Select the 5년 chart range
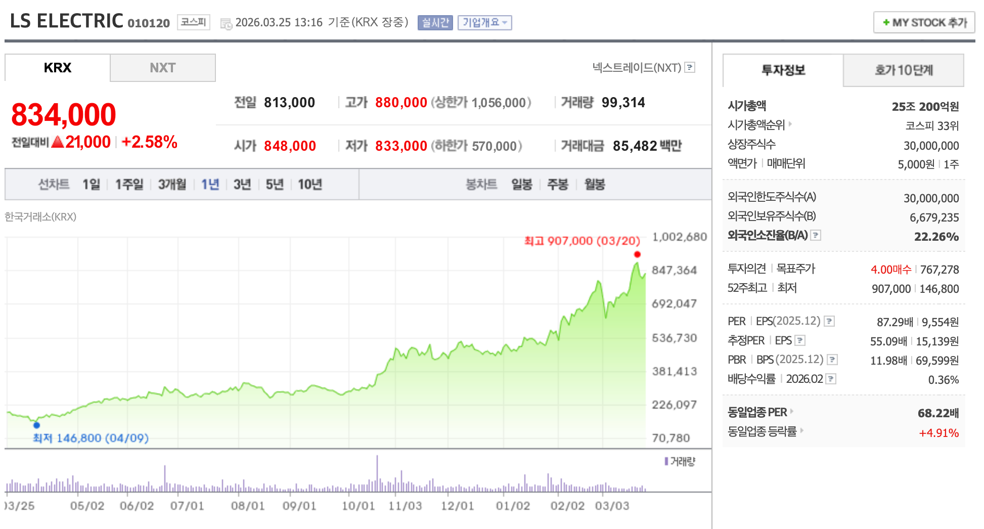 pyautogui.click(x=275, y=185)
